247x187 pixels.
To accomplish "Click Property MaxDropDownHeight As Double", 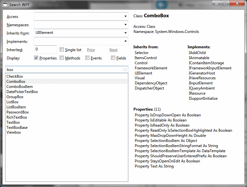I will click(170, 136).
